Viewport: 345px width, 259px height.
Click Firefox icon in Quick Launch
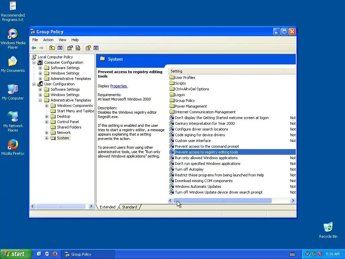pos(55,254)
